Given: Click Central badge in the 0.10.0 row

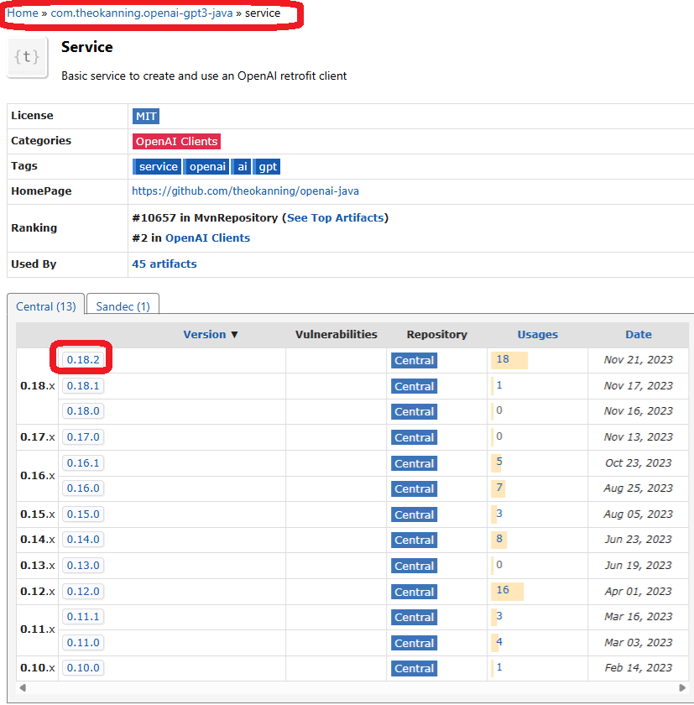Looking at the screenshot, I should coord(414,669).
